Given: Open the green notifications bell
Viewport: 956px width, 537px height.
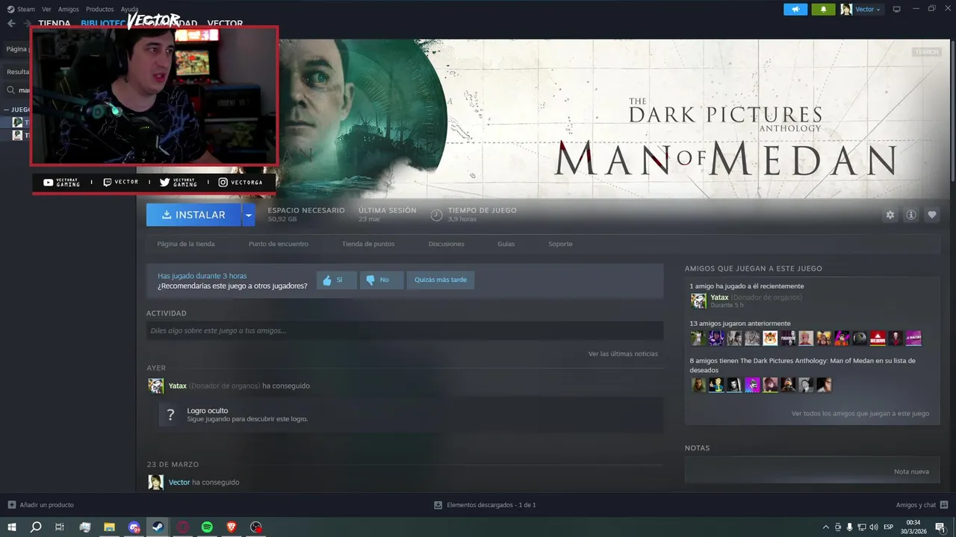Looking at the screenshot, I should tap(823, 9).
